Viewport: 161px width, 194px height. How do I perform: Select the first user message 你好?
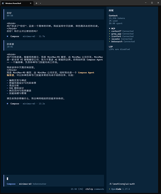(54, 14)
